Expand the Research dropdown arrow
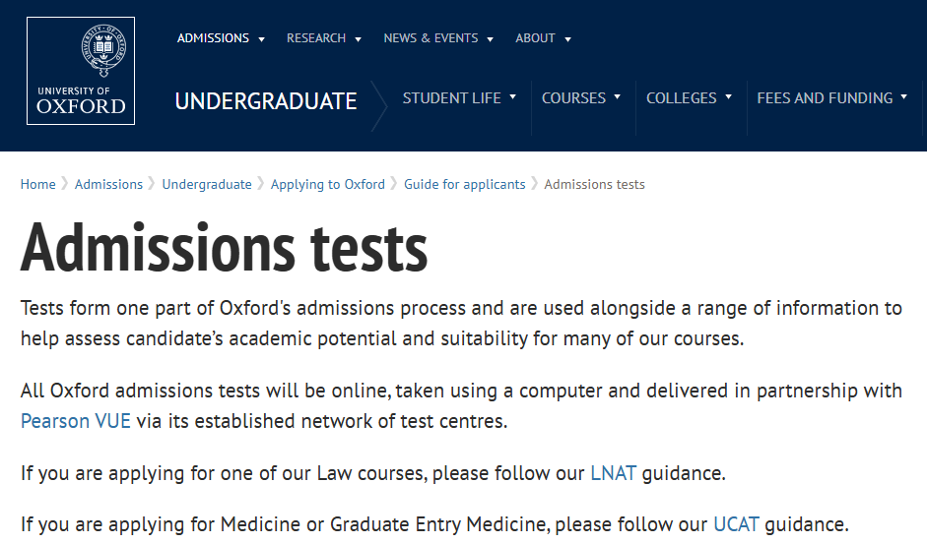The image size is (927, 544). tap(358, 39)
